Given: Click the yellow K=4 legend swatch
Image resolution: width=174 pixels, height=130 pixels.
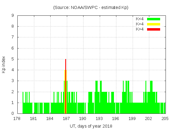Looking at the screenshot, I should click(x=154, y=24).
